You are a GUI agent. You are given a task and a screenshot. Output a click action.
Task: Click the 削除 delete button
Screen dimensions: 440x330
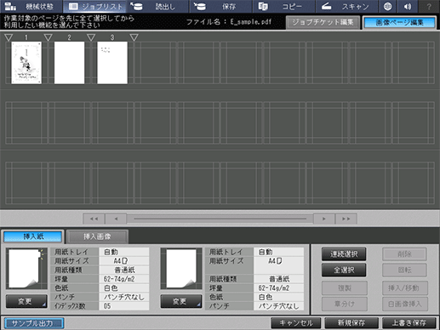tap(404, 254)
